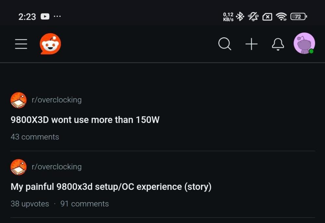View the 91 comments on the second post
This screenshot has height=223, width=325.
pos(84,204)
